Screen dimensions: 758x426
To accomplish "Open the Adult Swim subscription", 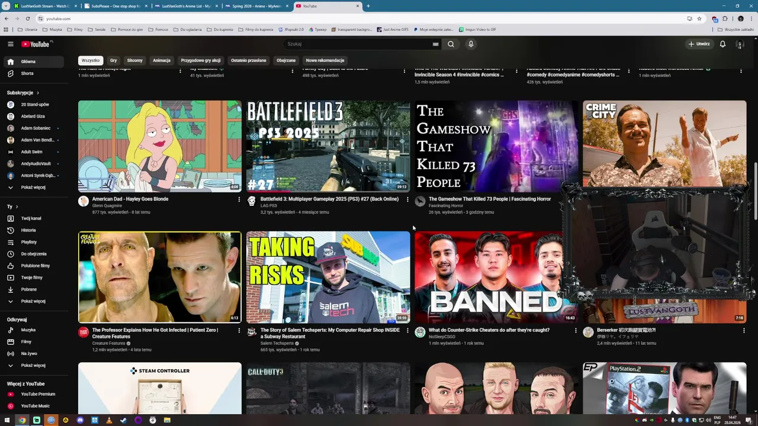I will click(33, 152).
